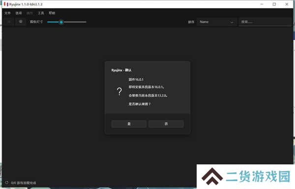Click the right end of icon size track

point(86,22)
